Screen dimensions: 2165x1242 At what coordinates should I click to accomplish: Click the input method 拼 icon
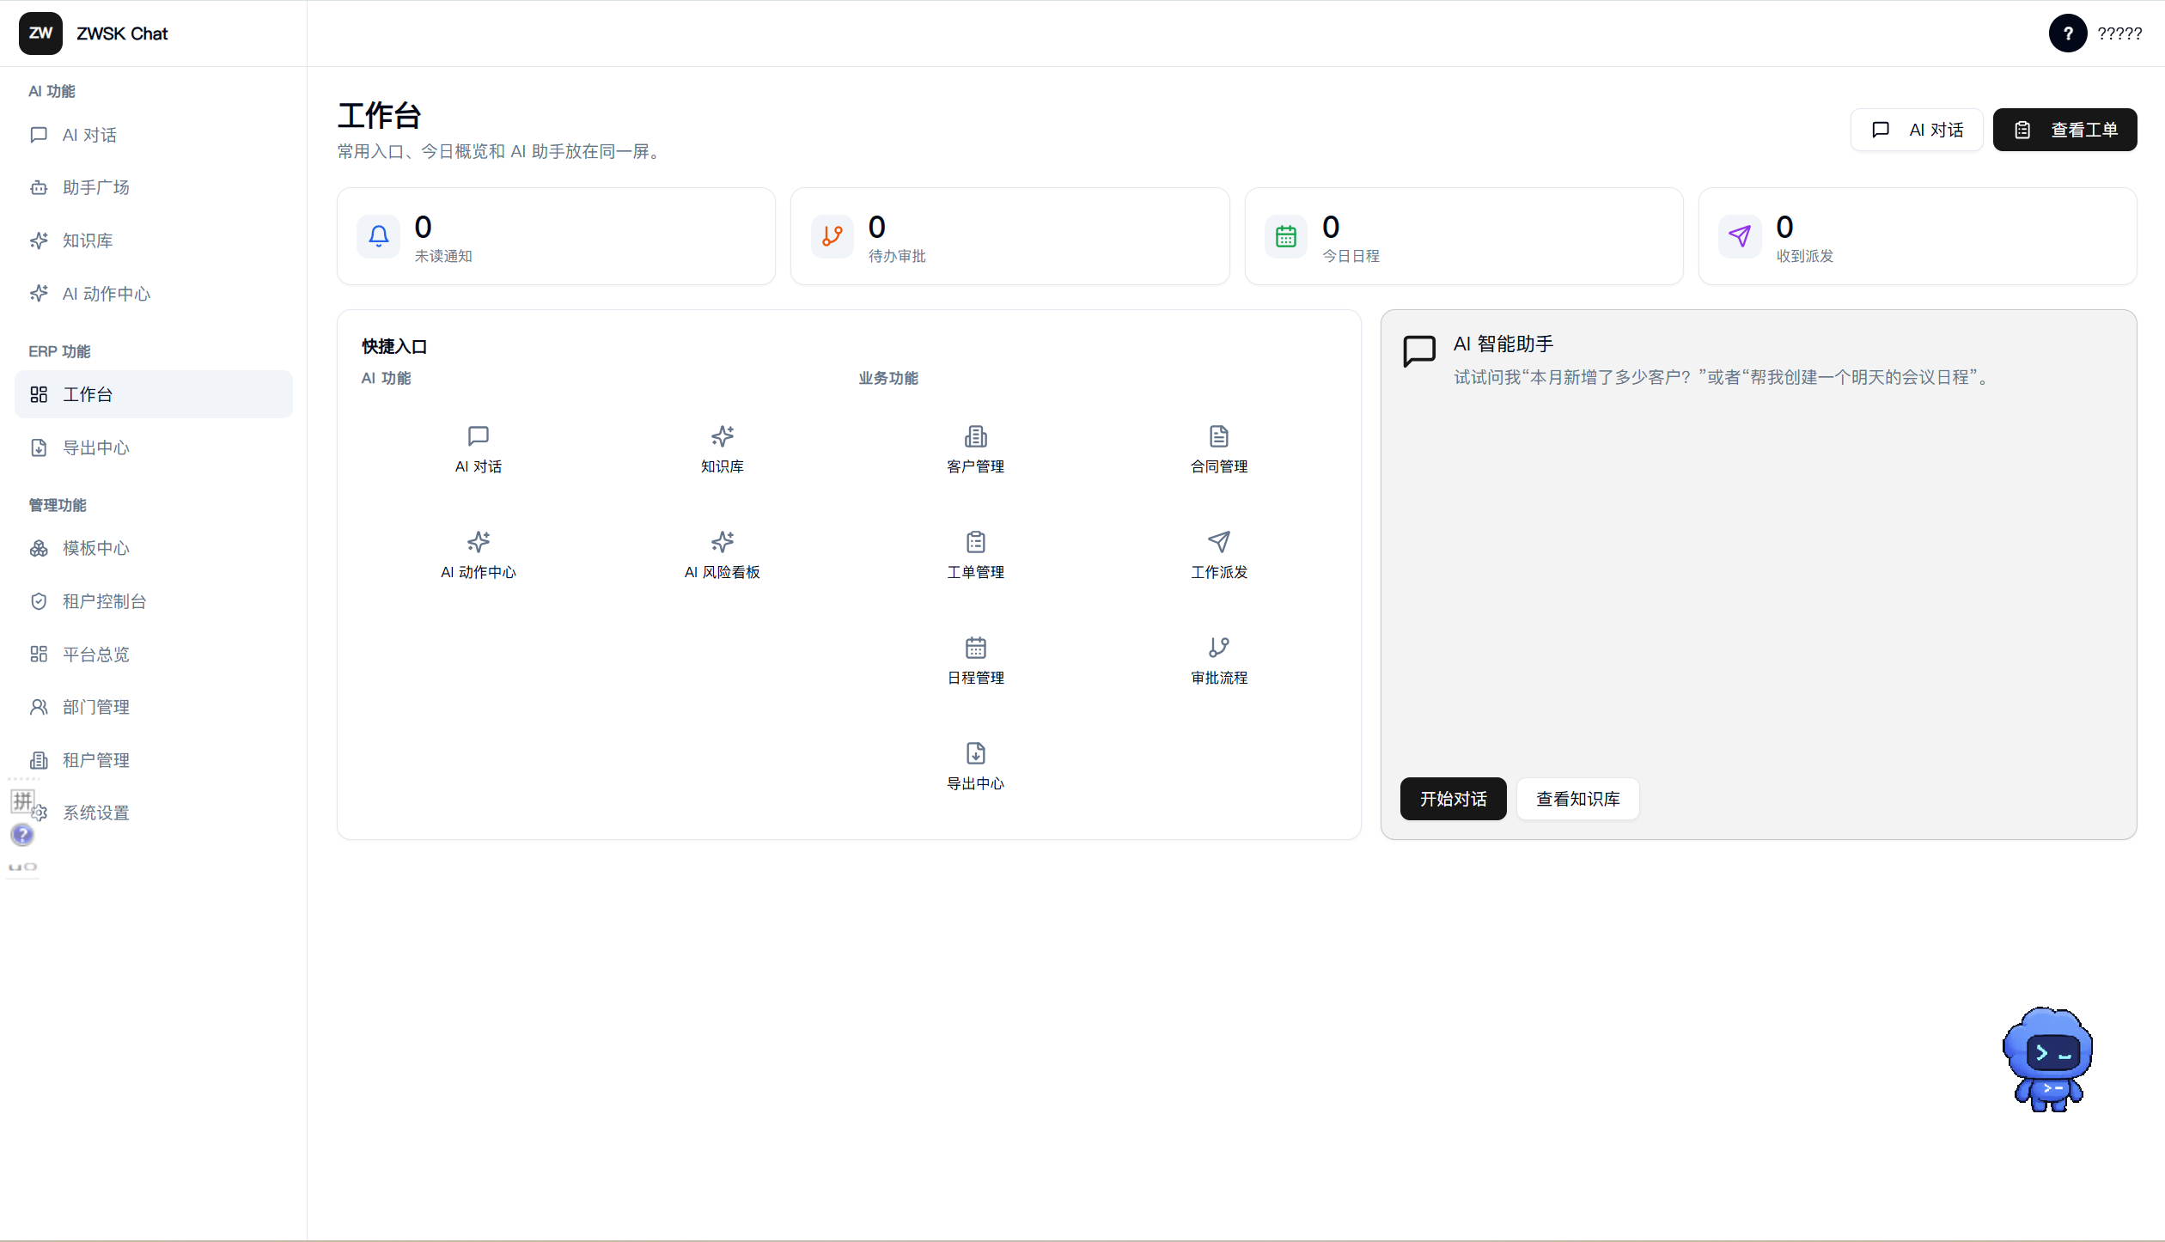[22, 801]
